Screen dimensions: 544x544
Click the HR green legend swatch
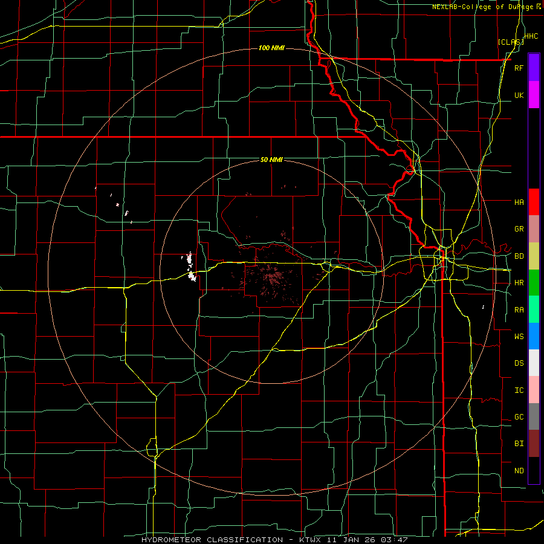[x=534, y=282]
